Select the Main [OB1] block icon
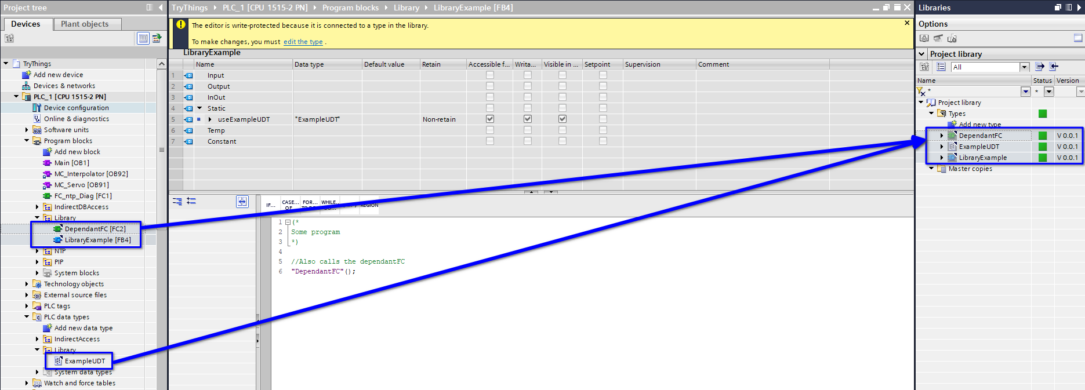This screenshot has width=1085, height=390. click(48, 163)
